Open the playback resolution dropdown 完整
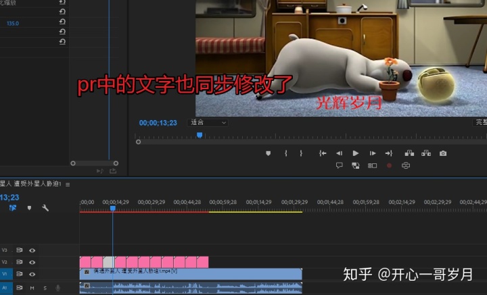The width and height of the screenshot is (487, 295). pos(480,122)
